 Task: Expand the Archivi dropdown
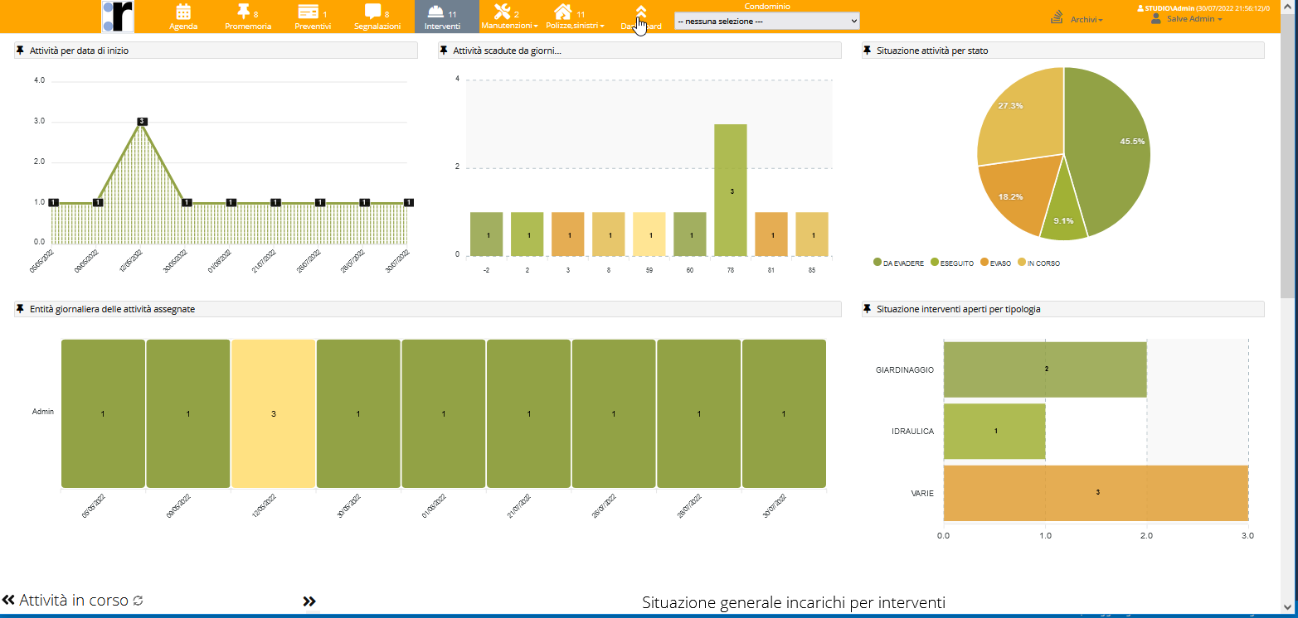coord(1087,19)
